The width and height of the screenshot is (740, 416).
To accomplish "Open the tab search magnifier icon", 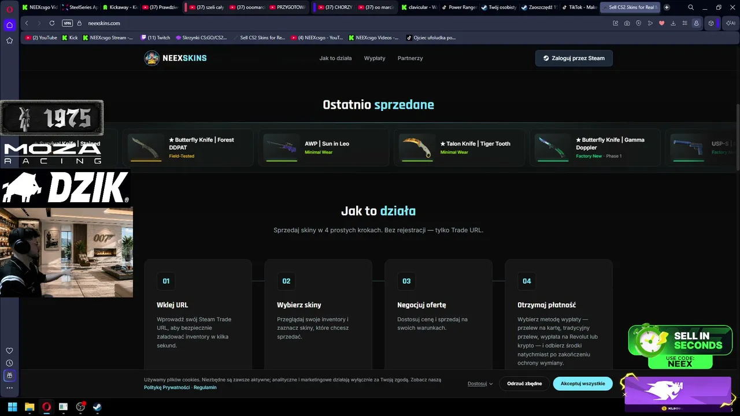I will (x=691, y=8).
